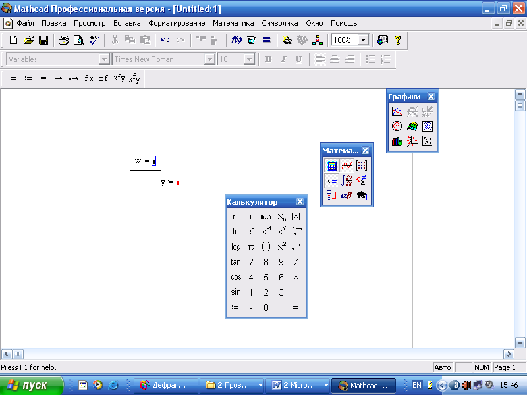Open a file with the folder icon

tap(28, 40)
